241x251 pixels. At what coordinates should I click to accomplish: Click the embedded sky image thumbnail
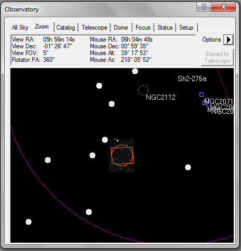click(x=122, y=155)
